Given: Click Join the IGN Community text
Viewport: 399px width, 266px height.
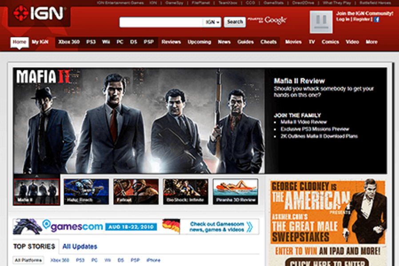Looking at the screenshot, I should [364, 13].
